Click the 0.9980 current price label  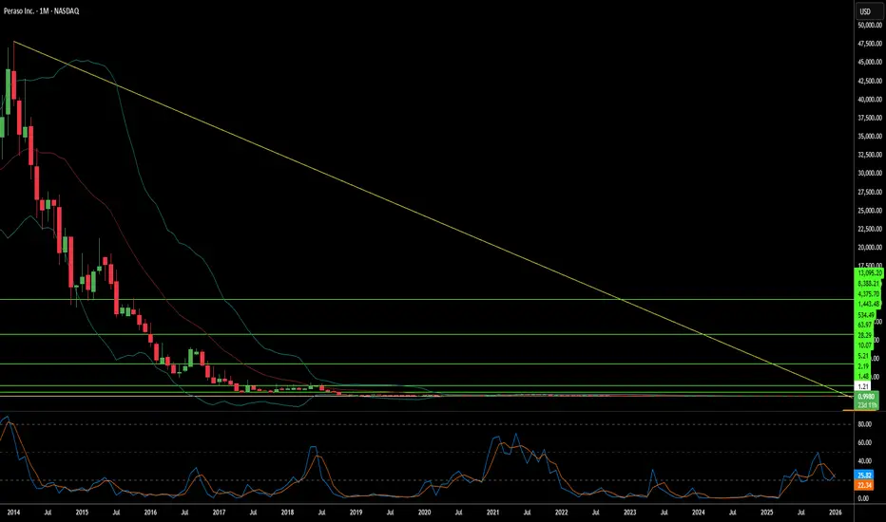point(867,397)
